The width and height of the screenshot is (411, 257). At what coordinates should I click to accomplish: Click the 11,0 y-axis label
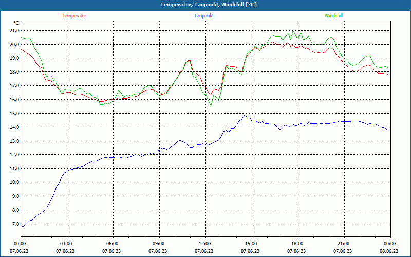[14, 169]
